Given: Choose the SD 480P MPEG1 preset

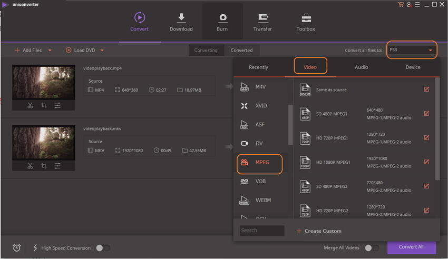Looking at the screenshot, I should [364, 114].
